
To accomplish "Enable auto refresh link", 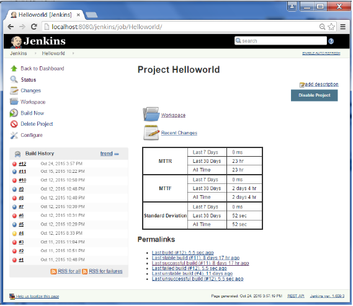I will 321,53.
